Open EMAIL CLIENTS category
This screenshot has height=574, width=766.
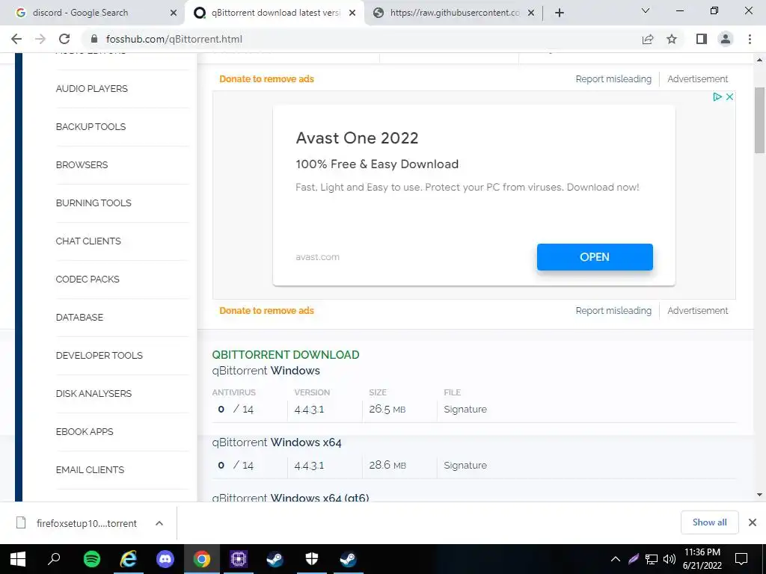pos(90,469)
